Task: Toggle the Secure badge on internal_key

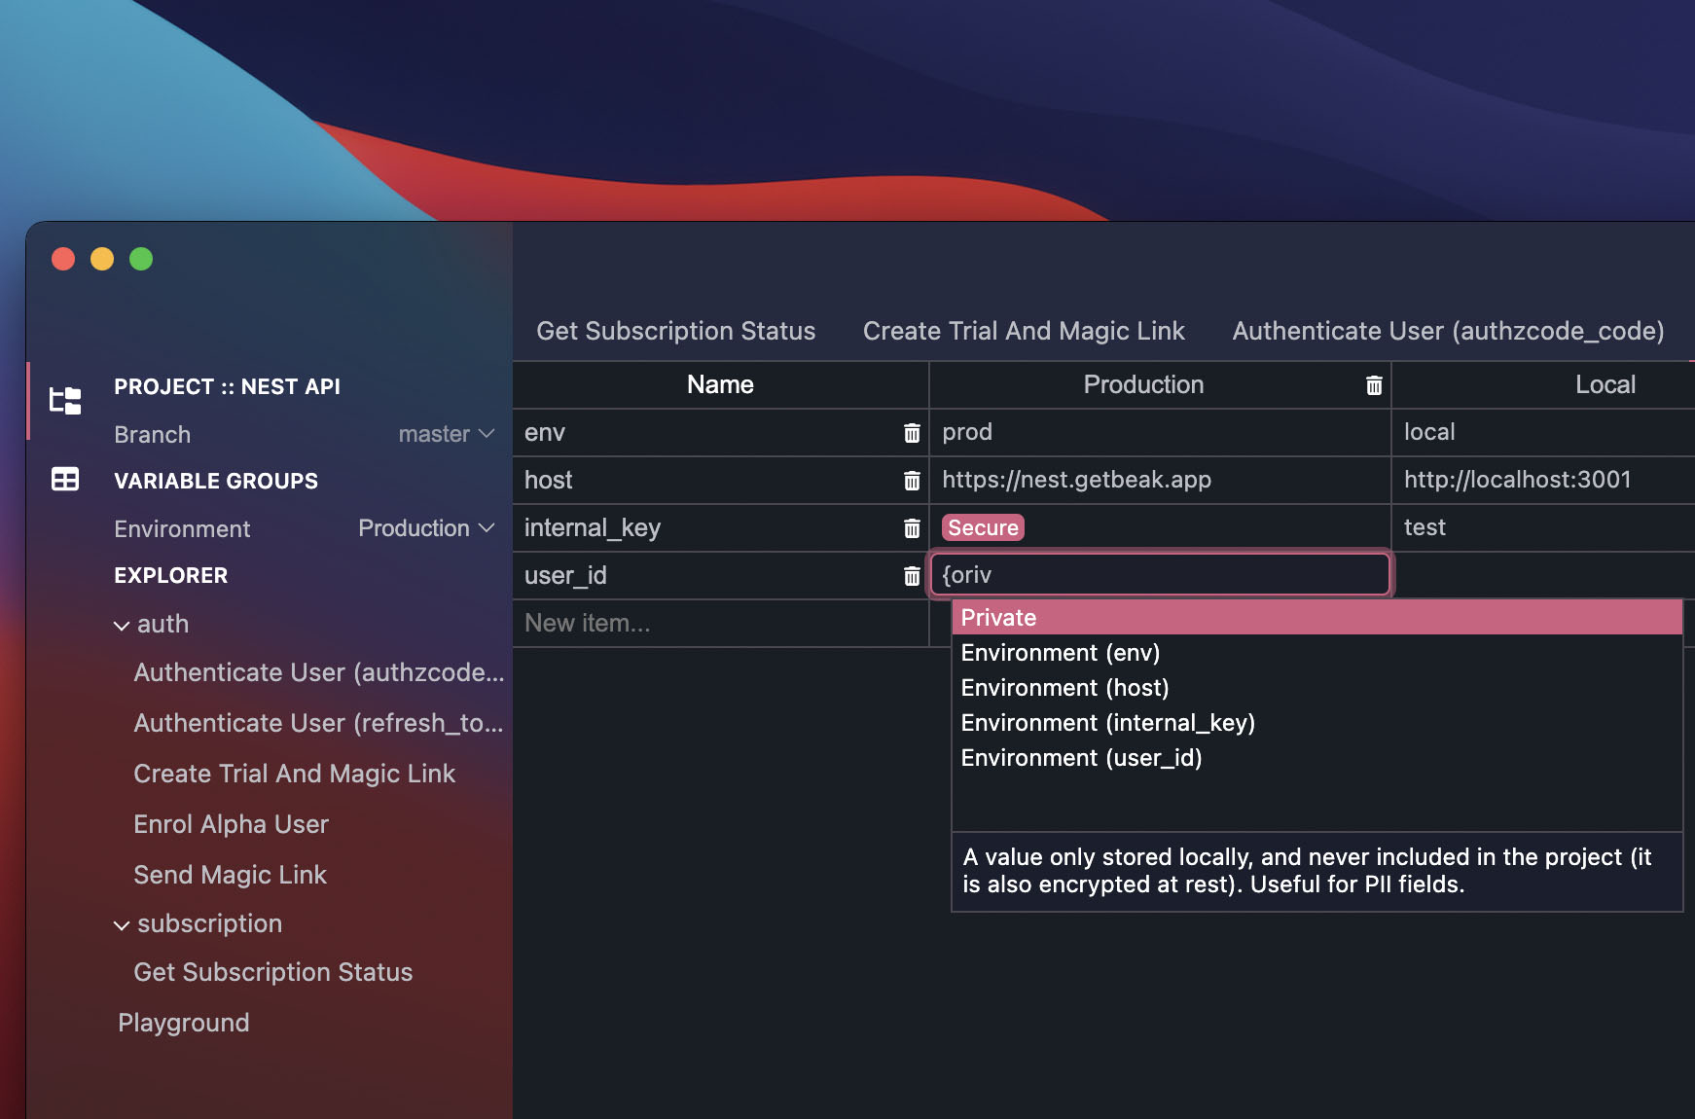Action: pyautogui.click(x=982, y=527)
